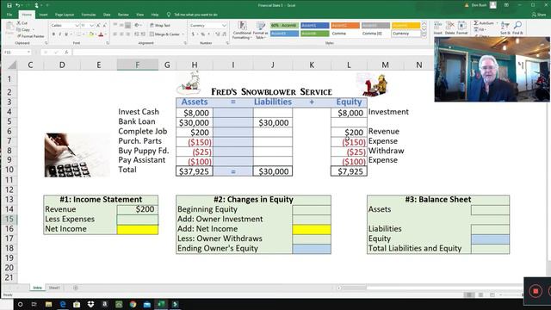Click the Insert cells icon
Image resolution: width=551 pixels, height=310 pixels.
438,25
